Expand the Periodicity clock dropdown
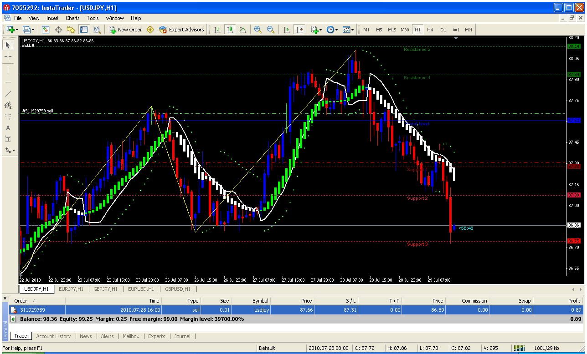The height and width of the screenshot is (354, 587). point(332,30)
